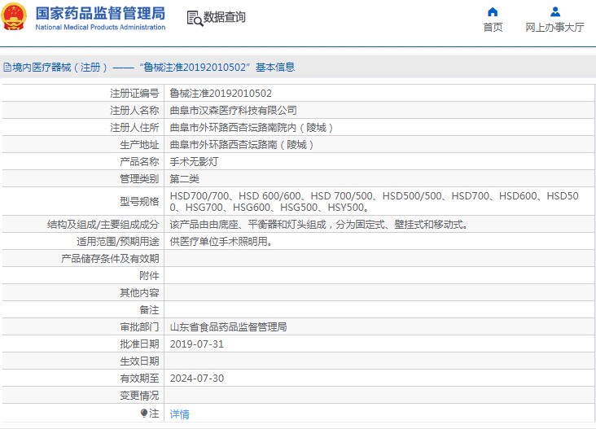596x429 pixels.
Task: Click the 管理类别 label
Action: (139, 179)
